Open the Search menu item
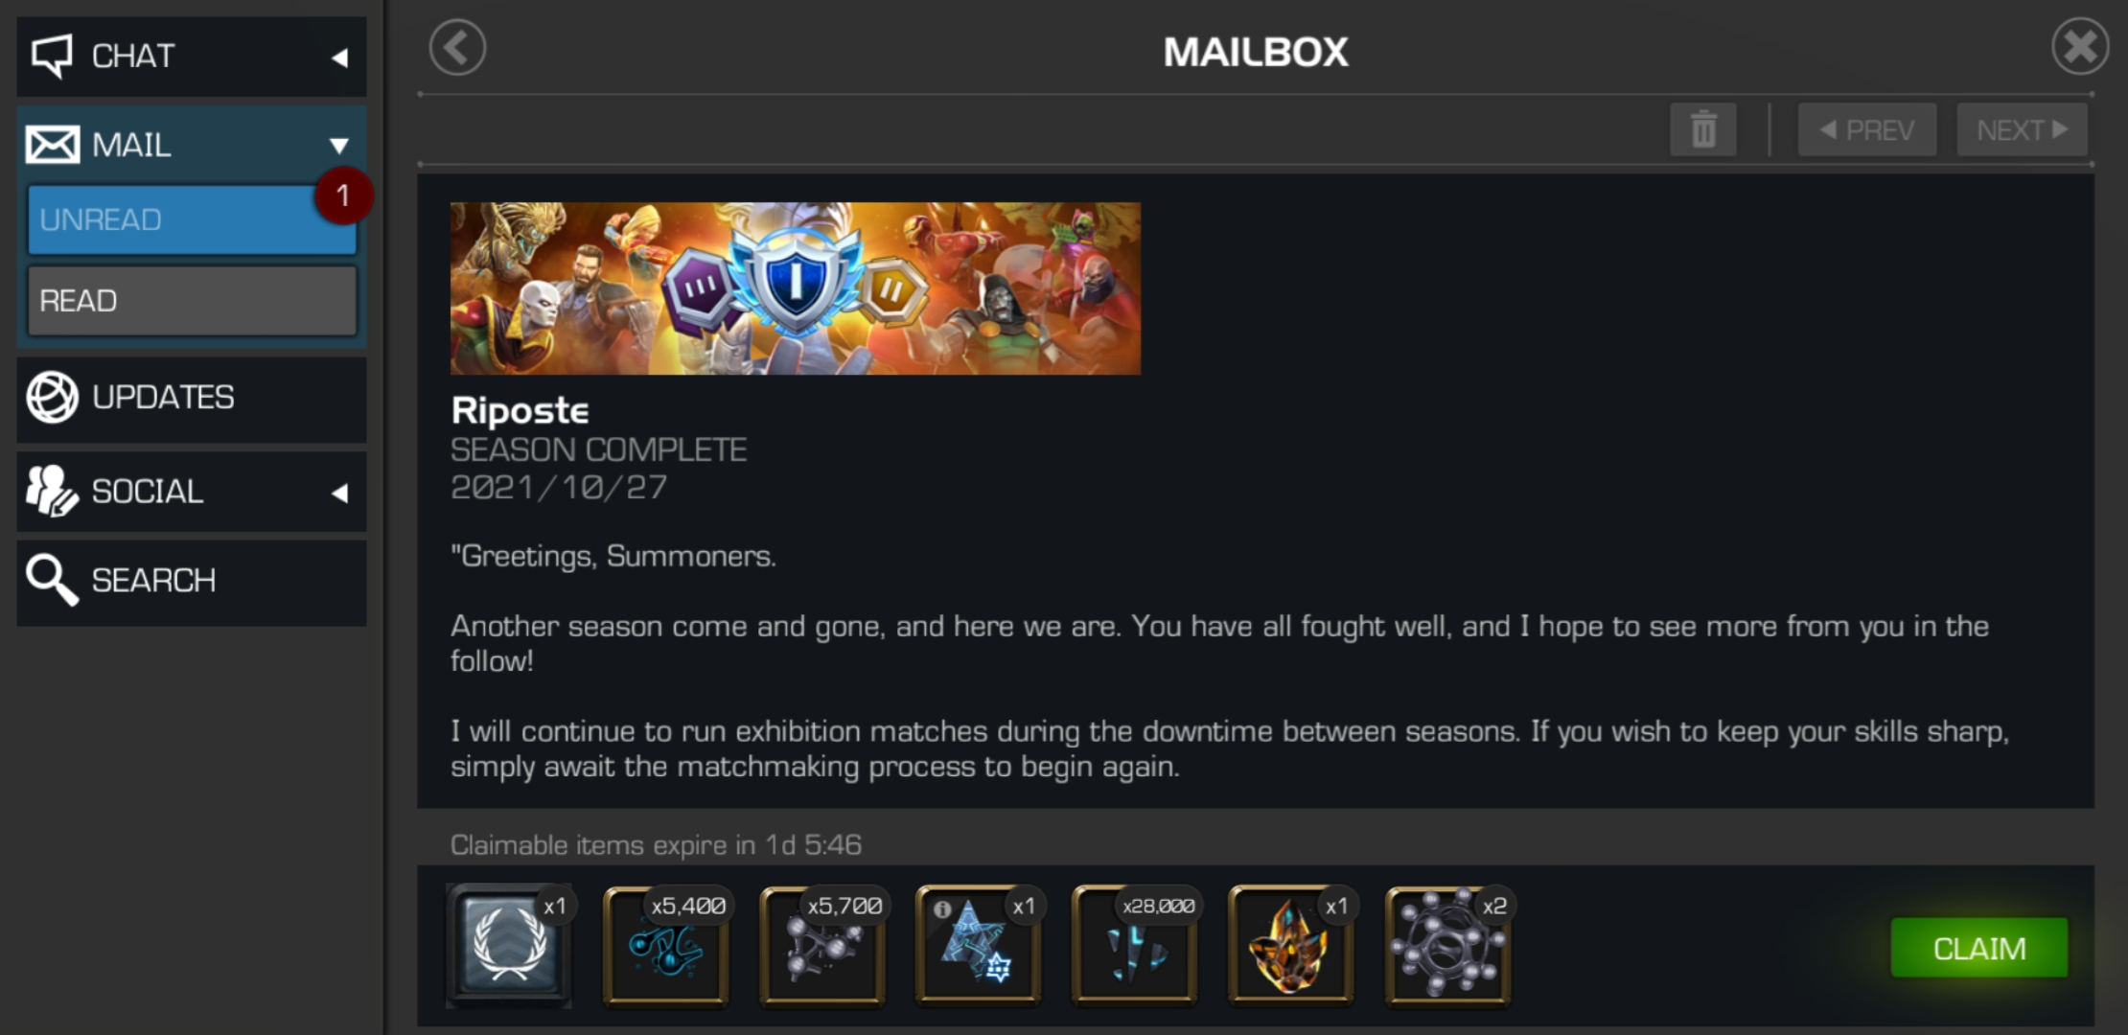This screenshot has width=2128, height=1035. click(x=192, y=581)
